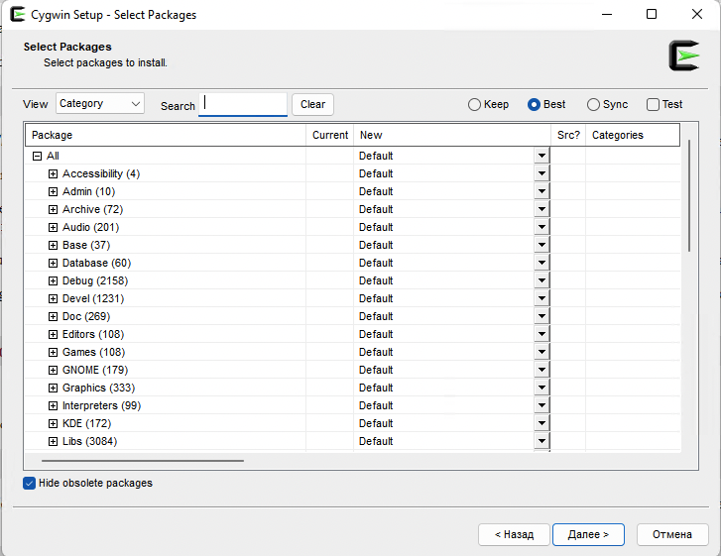This screenshot has height=556, width=721.
Task: Click the horizontal scrollbar in package list
Action: point(144,460)
